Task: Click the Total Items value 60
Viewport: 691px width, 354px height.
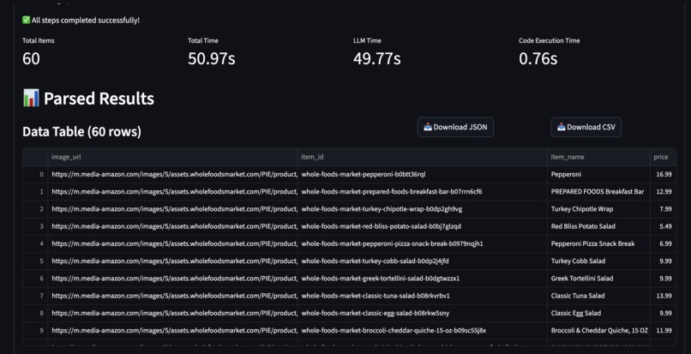Action: click(x=31, y=58)
